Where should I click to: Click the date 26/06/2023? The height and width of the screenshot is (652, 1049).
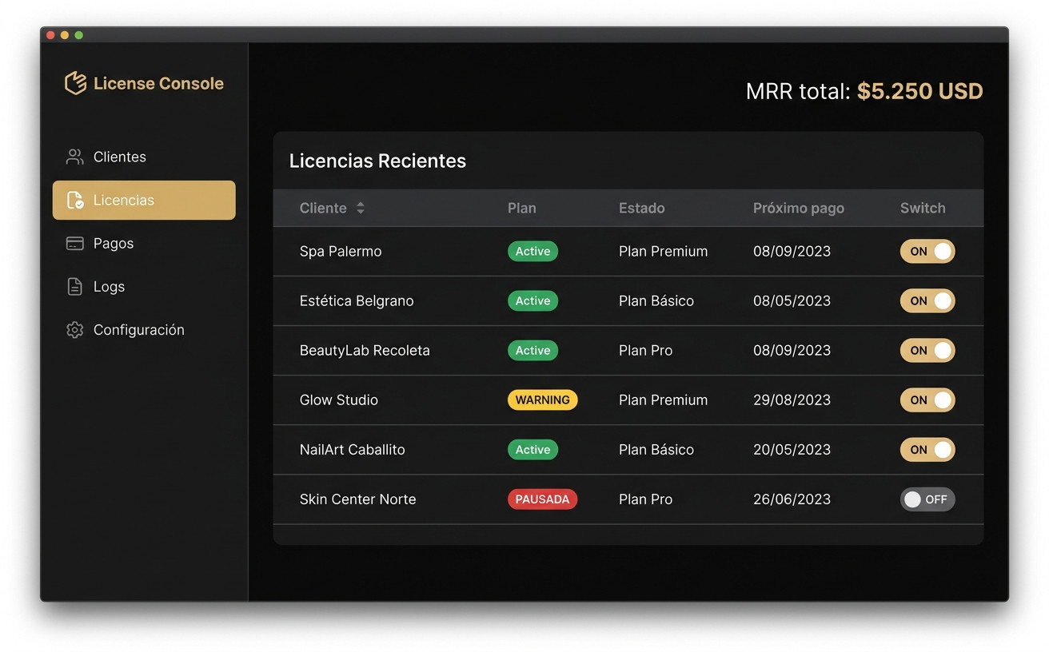[x=792, y=499]
